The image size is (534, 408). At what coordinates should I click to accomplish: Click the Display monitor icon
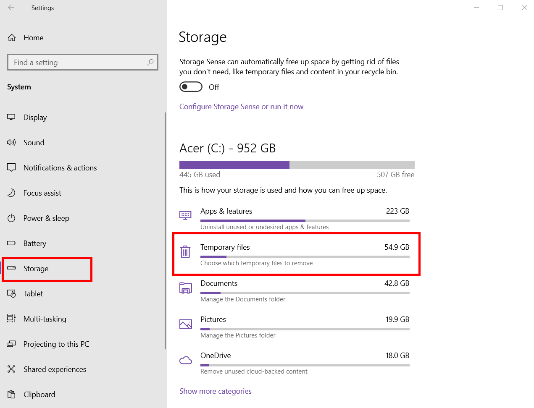(x=11, y=117)
